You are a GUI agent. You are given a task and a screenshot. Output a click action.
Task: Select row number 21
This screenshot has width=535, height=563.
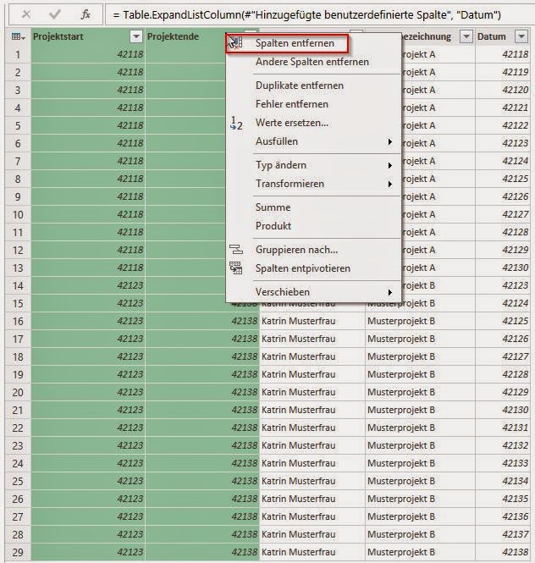click(18, 410)
